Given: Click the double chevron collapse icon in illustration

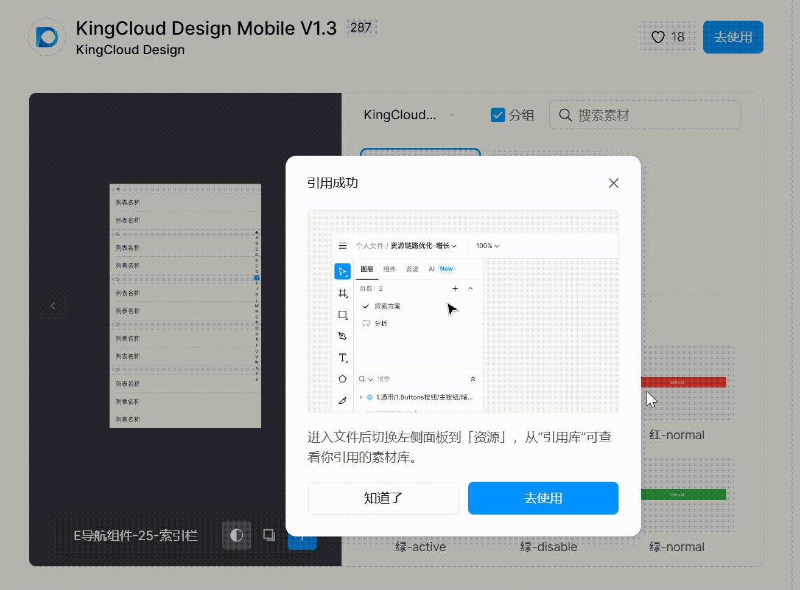Looking at the screenshot, I should point(473,379).
